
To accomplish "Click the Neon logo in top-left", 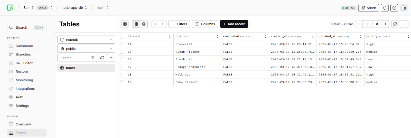I will 10,8.
